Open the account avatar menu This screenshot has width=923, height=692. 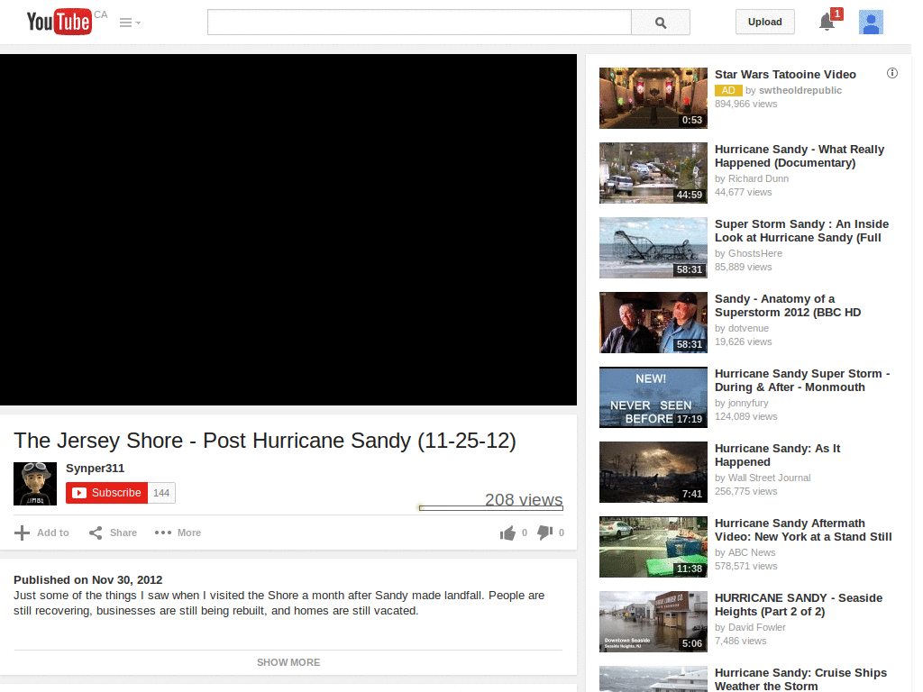coord(871,23)
